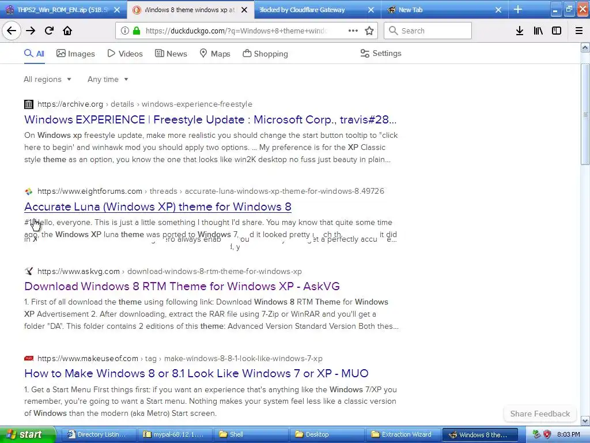Viewport: 590px width, 443px height.
Task: Click the page scrollbar up arrow
Action: coord(585,47)
